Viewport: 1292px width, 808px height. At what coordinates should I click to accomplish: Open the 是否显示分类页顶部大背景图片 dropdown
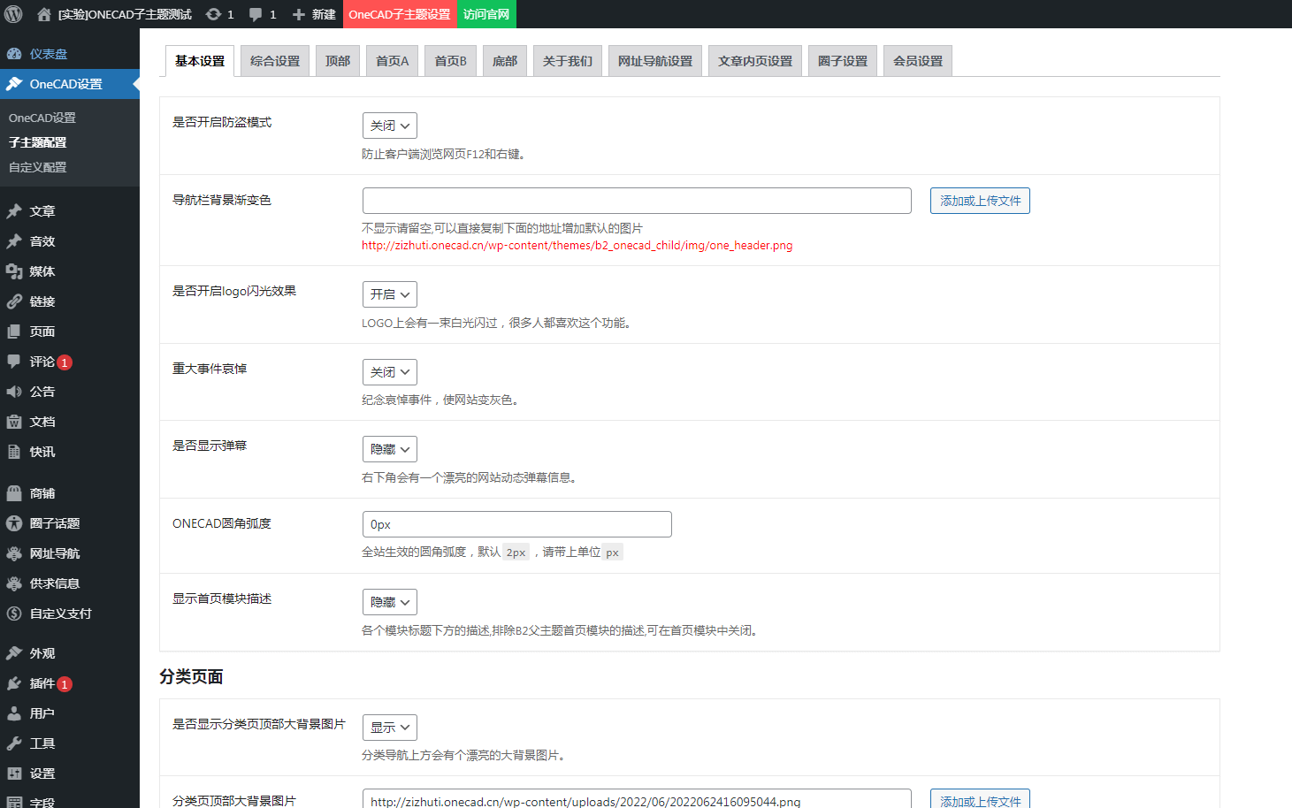pyautogui.click(x=390, y=728)
